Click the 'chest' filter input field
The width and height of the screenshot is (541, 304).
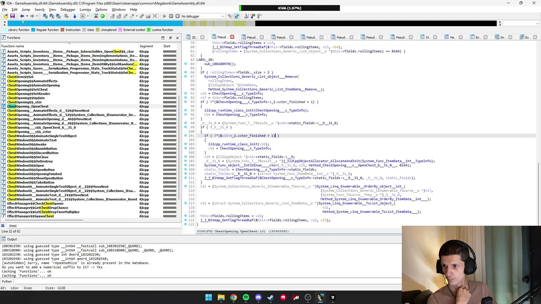click(x=93, y=225)
